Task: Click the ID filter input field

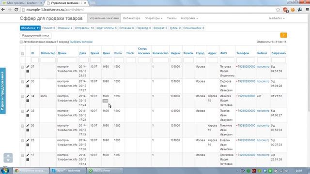Action: pyautogui.click(x=35, y=60)
